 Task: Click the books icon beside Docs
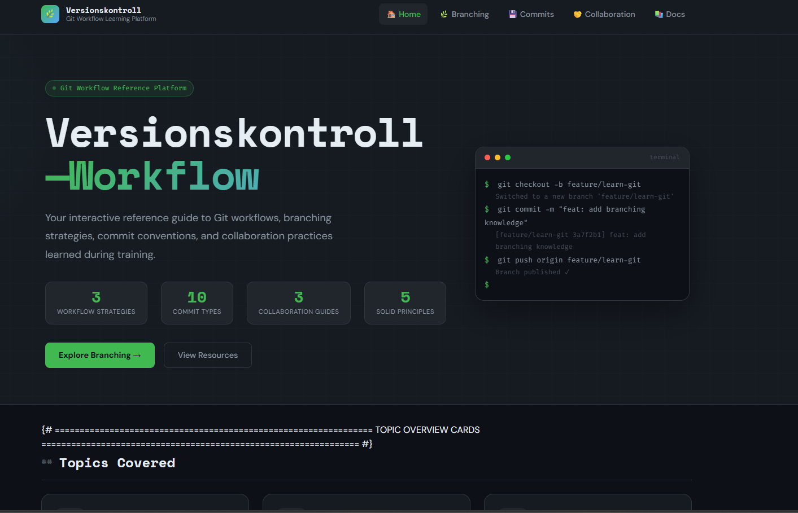[x=659, y=15]
